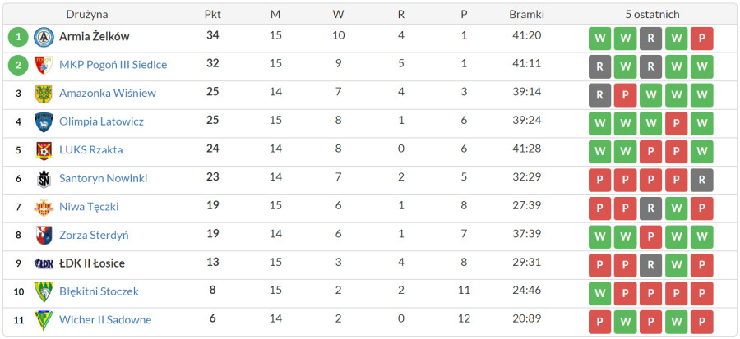The image size is (740, 339).
Task: Click the Santoryn Nowinki SN logo
Action: click(x=44, y=179)
